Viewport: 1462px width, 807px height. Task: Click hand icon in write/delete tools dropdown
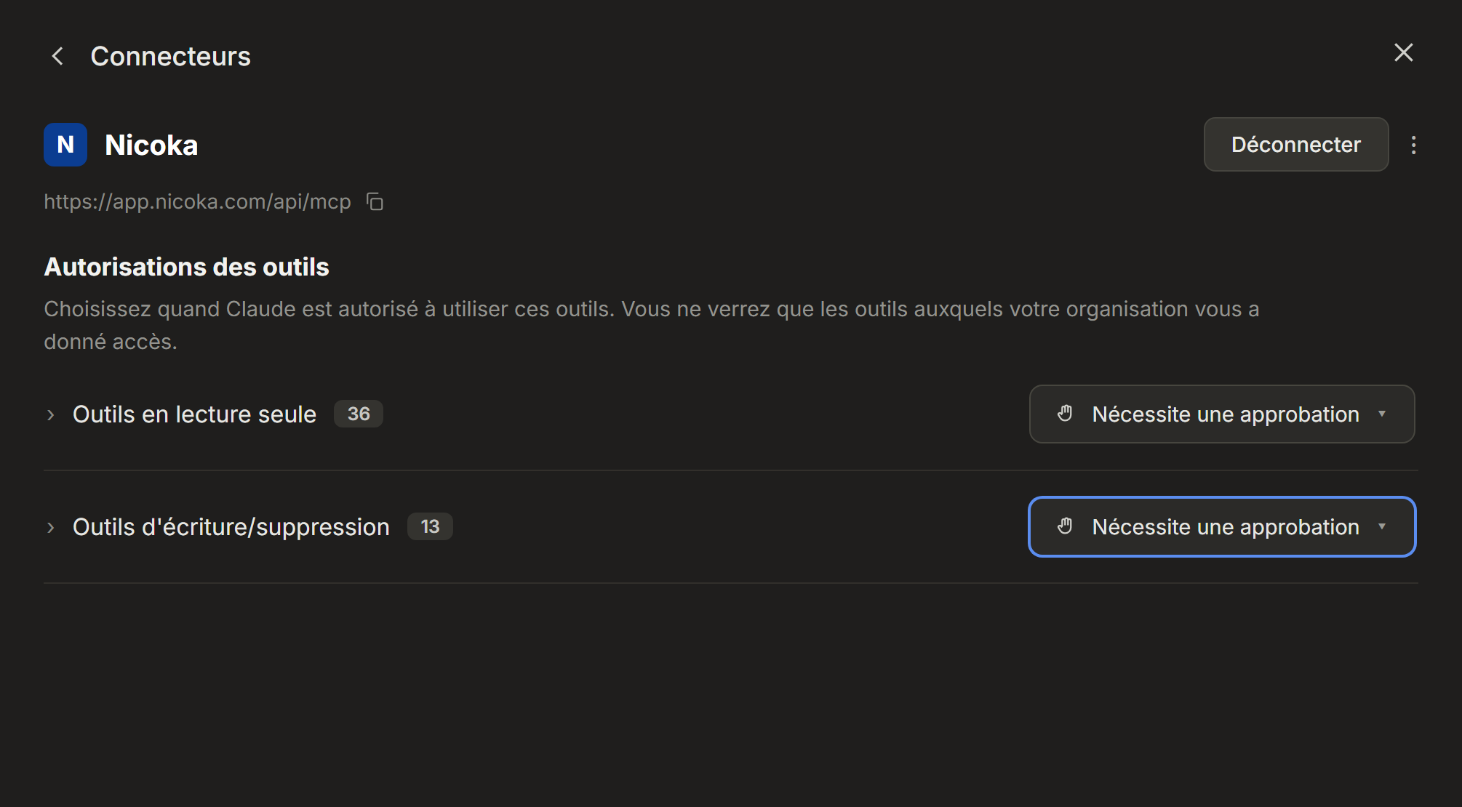[1065, 526]
